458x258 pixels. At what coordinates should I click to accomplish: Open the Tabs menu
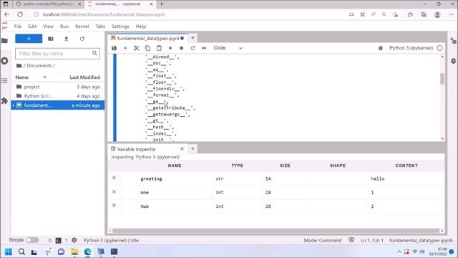[100, 27]
